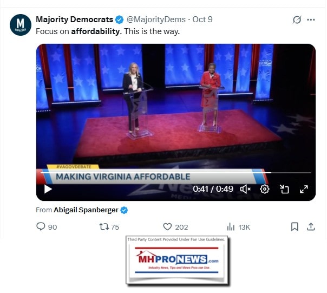View the tweet analytics (13K views)
This screenshot has height=293, width=327.
point(239,227)
